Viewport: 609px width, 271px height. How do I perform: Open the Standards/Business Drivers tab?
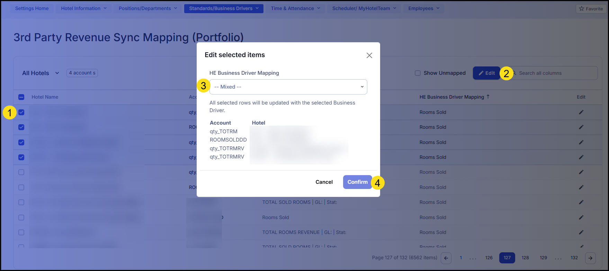[224, 9]
